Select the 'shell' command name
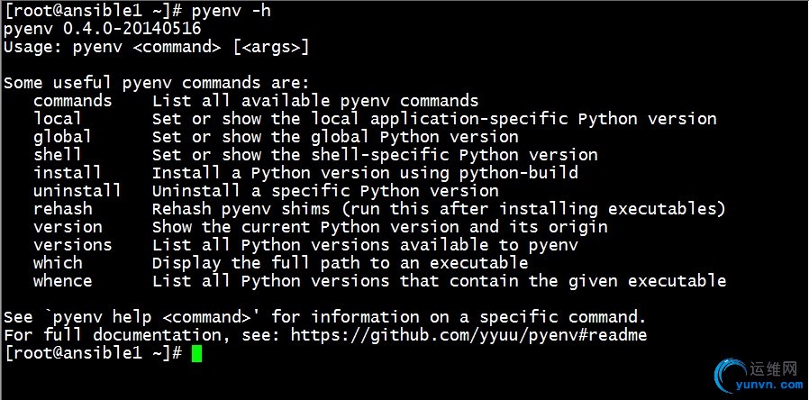The height and width of the screenshot is (400, 809). pos(58,155)
